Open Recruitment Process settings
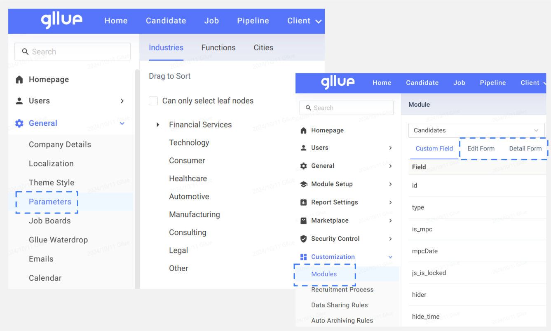Screen dimensions: 551x331 342,290
